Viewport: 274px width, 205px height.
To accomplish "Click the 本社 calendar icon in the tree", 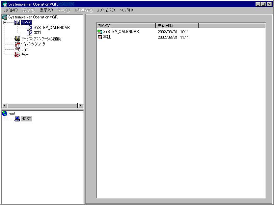I will (30, 33).
